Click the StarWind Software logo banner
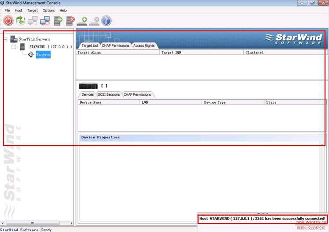Viewport: 329px width, 232px height. point(293,39)
